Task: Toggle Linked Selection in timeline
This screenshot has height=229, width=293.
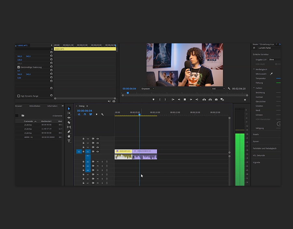Action: point(91,114)
